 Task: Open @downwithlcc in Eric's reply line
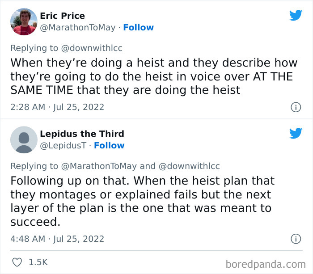pyautogui.click(x=92, y=48)
